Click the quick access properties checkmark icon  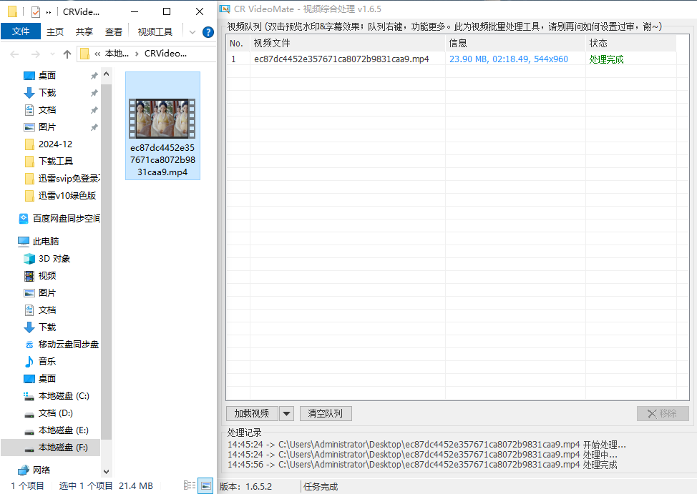point(36,12)
